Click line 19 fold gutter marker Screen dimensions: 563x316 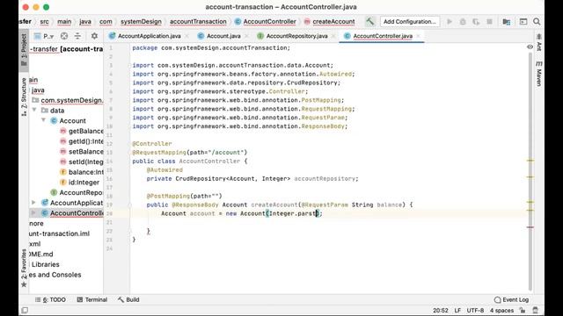point(129,205)
